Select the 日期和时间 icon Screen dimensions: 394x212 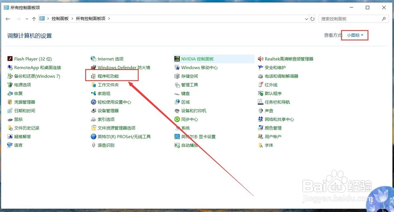[10, 110]
